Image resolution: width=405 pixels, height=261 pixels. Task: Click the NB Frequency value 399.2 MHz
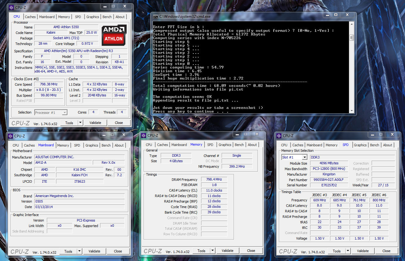237,166
